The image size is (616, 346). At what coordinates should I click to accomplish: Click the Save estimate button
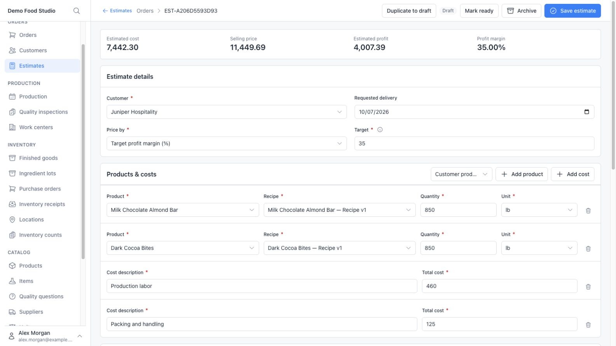(x=572, y=11)
